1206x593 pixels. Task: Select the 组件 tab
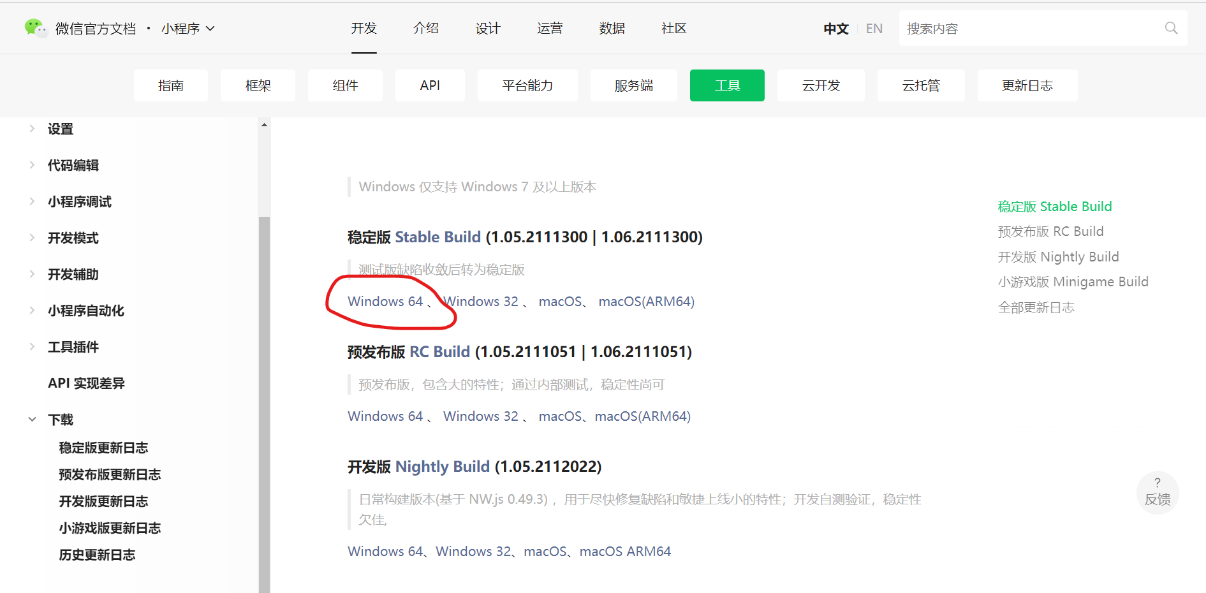(345, 85)
